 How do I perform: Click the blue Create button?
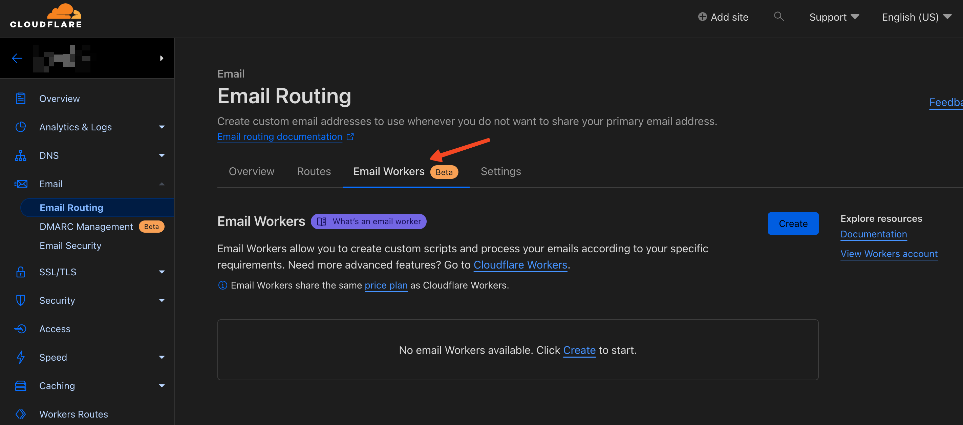click(793, 224)
